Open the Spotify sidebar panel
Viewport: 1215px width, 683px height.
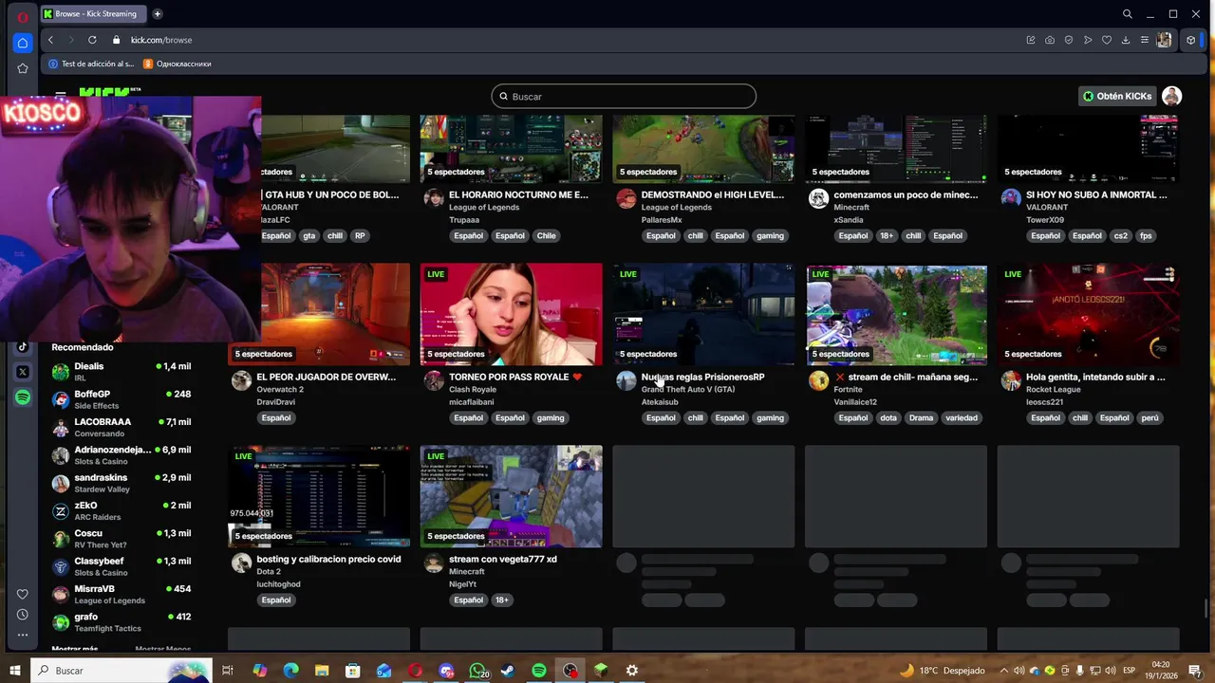(23, 397)
